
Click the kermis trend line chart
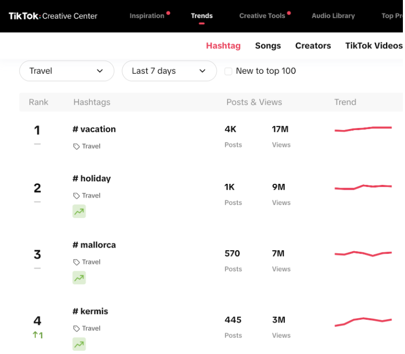363,322
